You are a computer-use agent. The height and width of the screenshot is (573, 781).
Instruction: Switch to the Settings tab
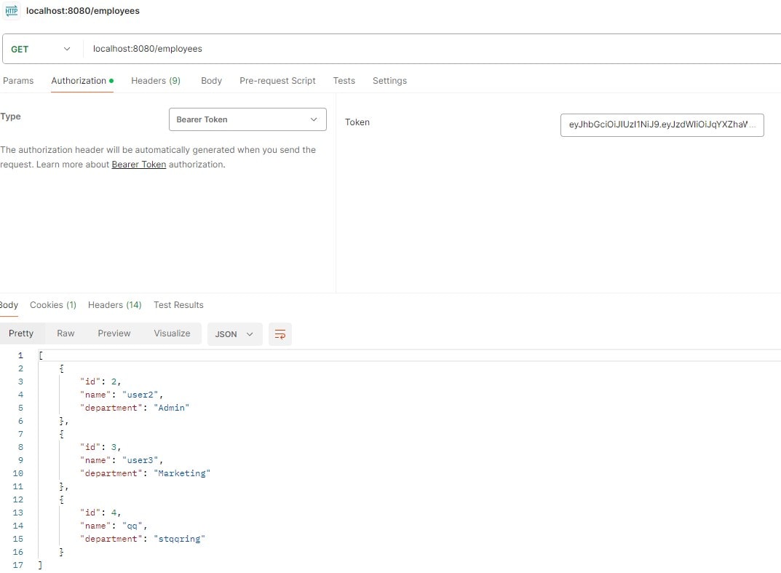tap(389, 81)
